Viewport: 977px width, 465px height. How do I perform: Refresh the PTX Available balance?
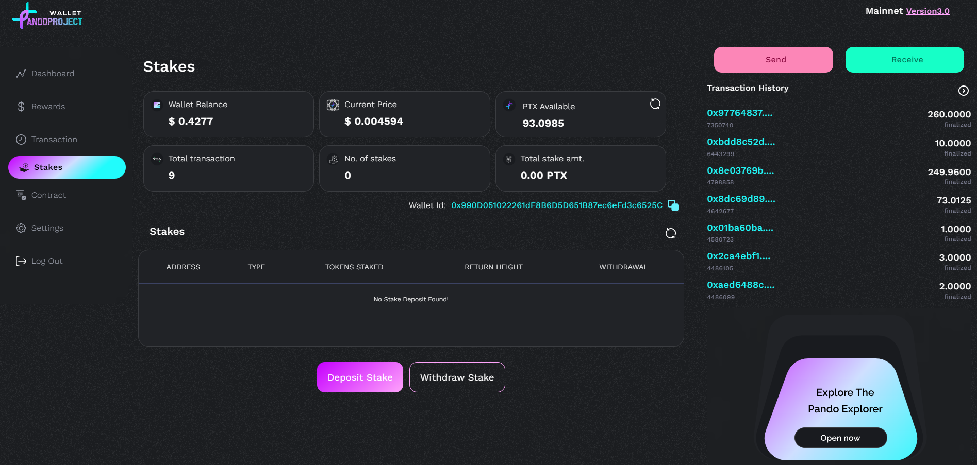pos(655,104)
